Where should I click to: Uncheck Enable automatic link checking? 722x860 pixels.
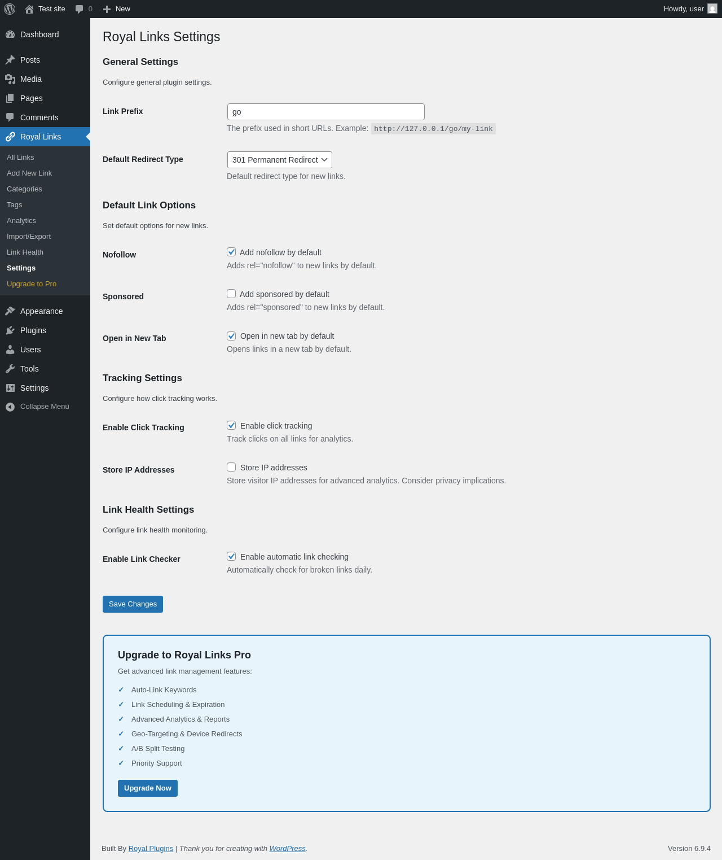pyautogui.click(x=231, y=556)
